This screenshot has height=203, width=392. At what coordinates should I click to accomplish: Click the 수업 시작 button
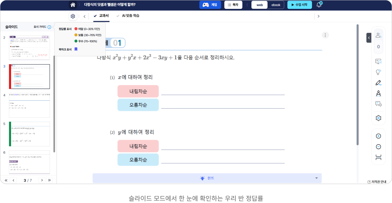coord(299,5)
